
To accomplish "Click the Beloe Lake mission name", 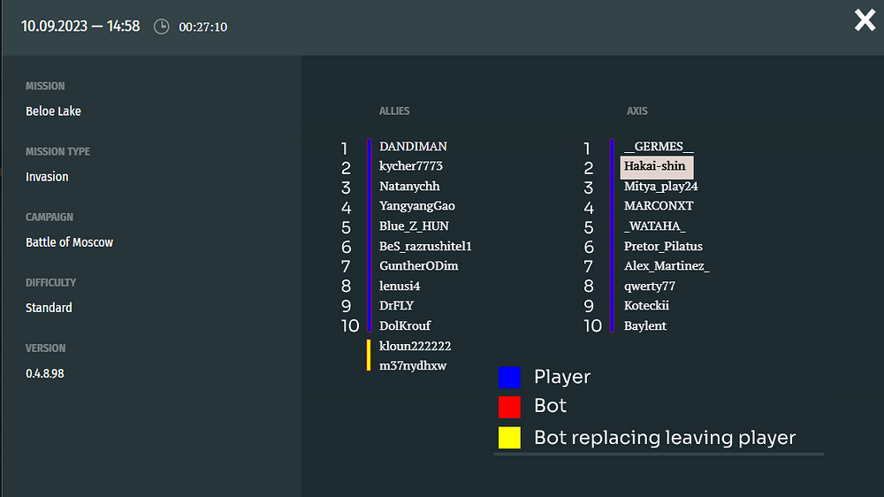I will (53, 111).
